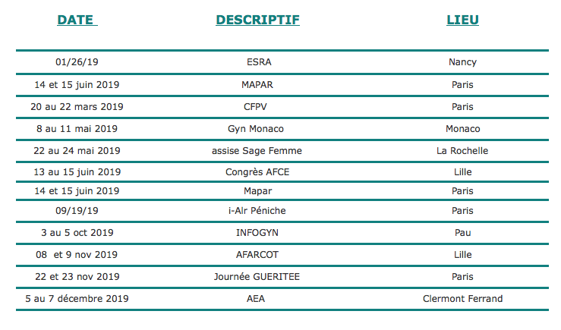The height and width of the screenshot is (330, 561).
Task: Select the assise Sage Femme entry
Action: pos(257,151)
